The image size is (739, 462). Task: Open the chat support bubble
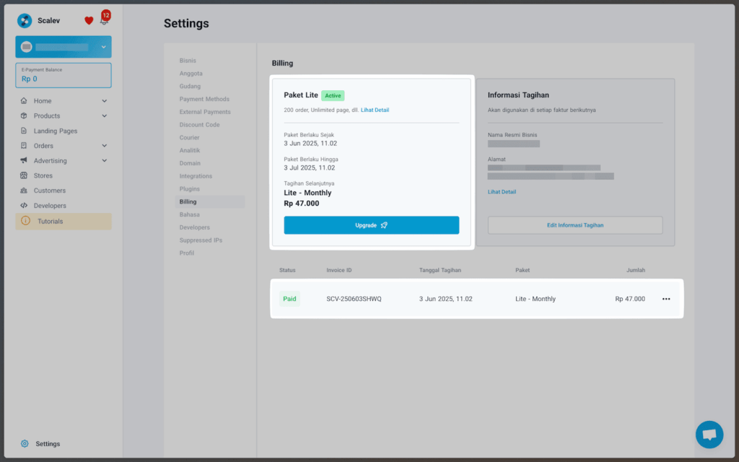pos(709,434)
